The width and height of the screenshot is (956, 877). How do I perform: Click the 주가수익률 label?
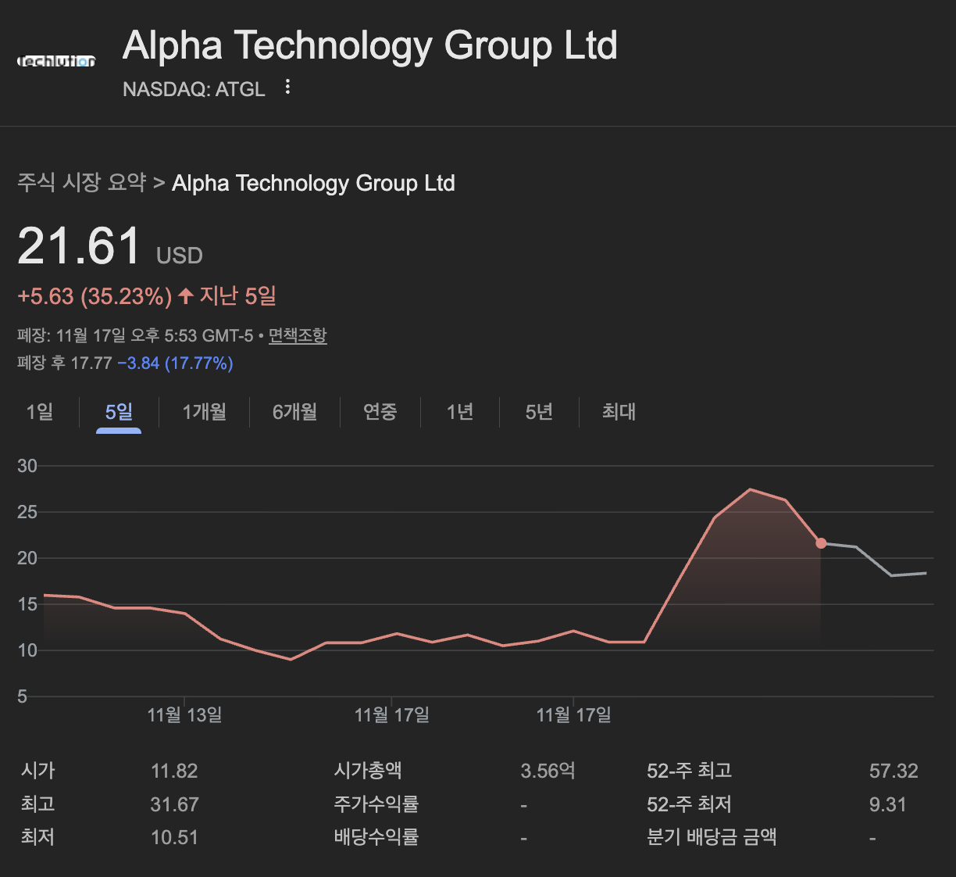tap(376, 804)
